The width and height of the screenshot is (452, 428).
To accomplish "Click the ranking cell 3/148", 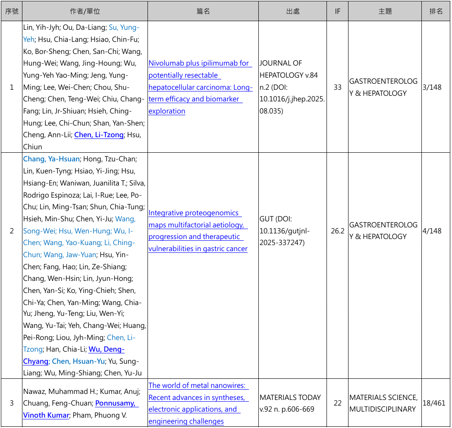I will [432, 87].
